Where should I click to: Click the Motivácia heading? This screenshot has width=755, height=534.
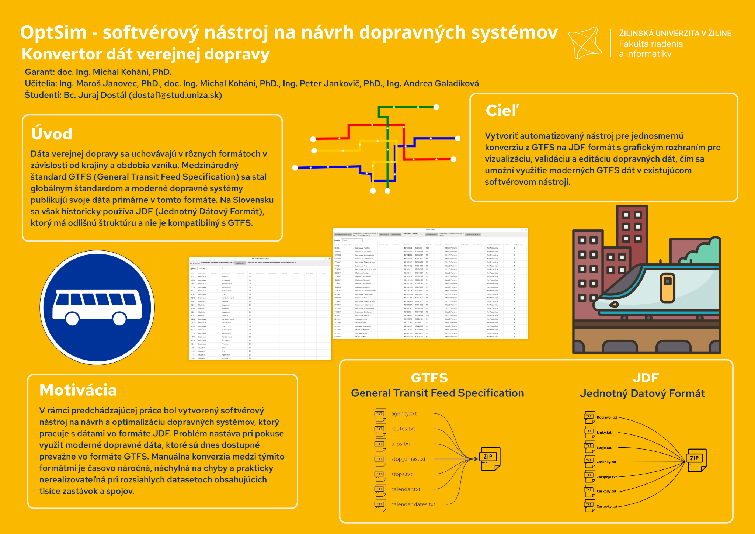pos(78,390)
